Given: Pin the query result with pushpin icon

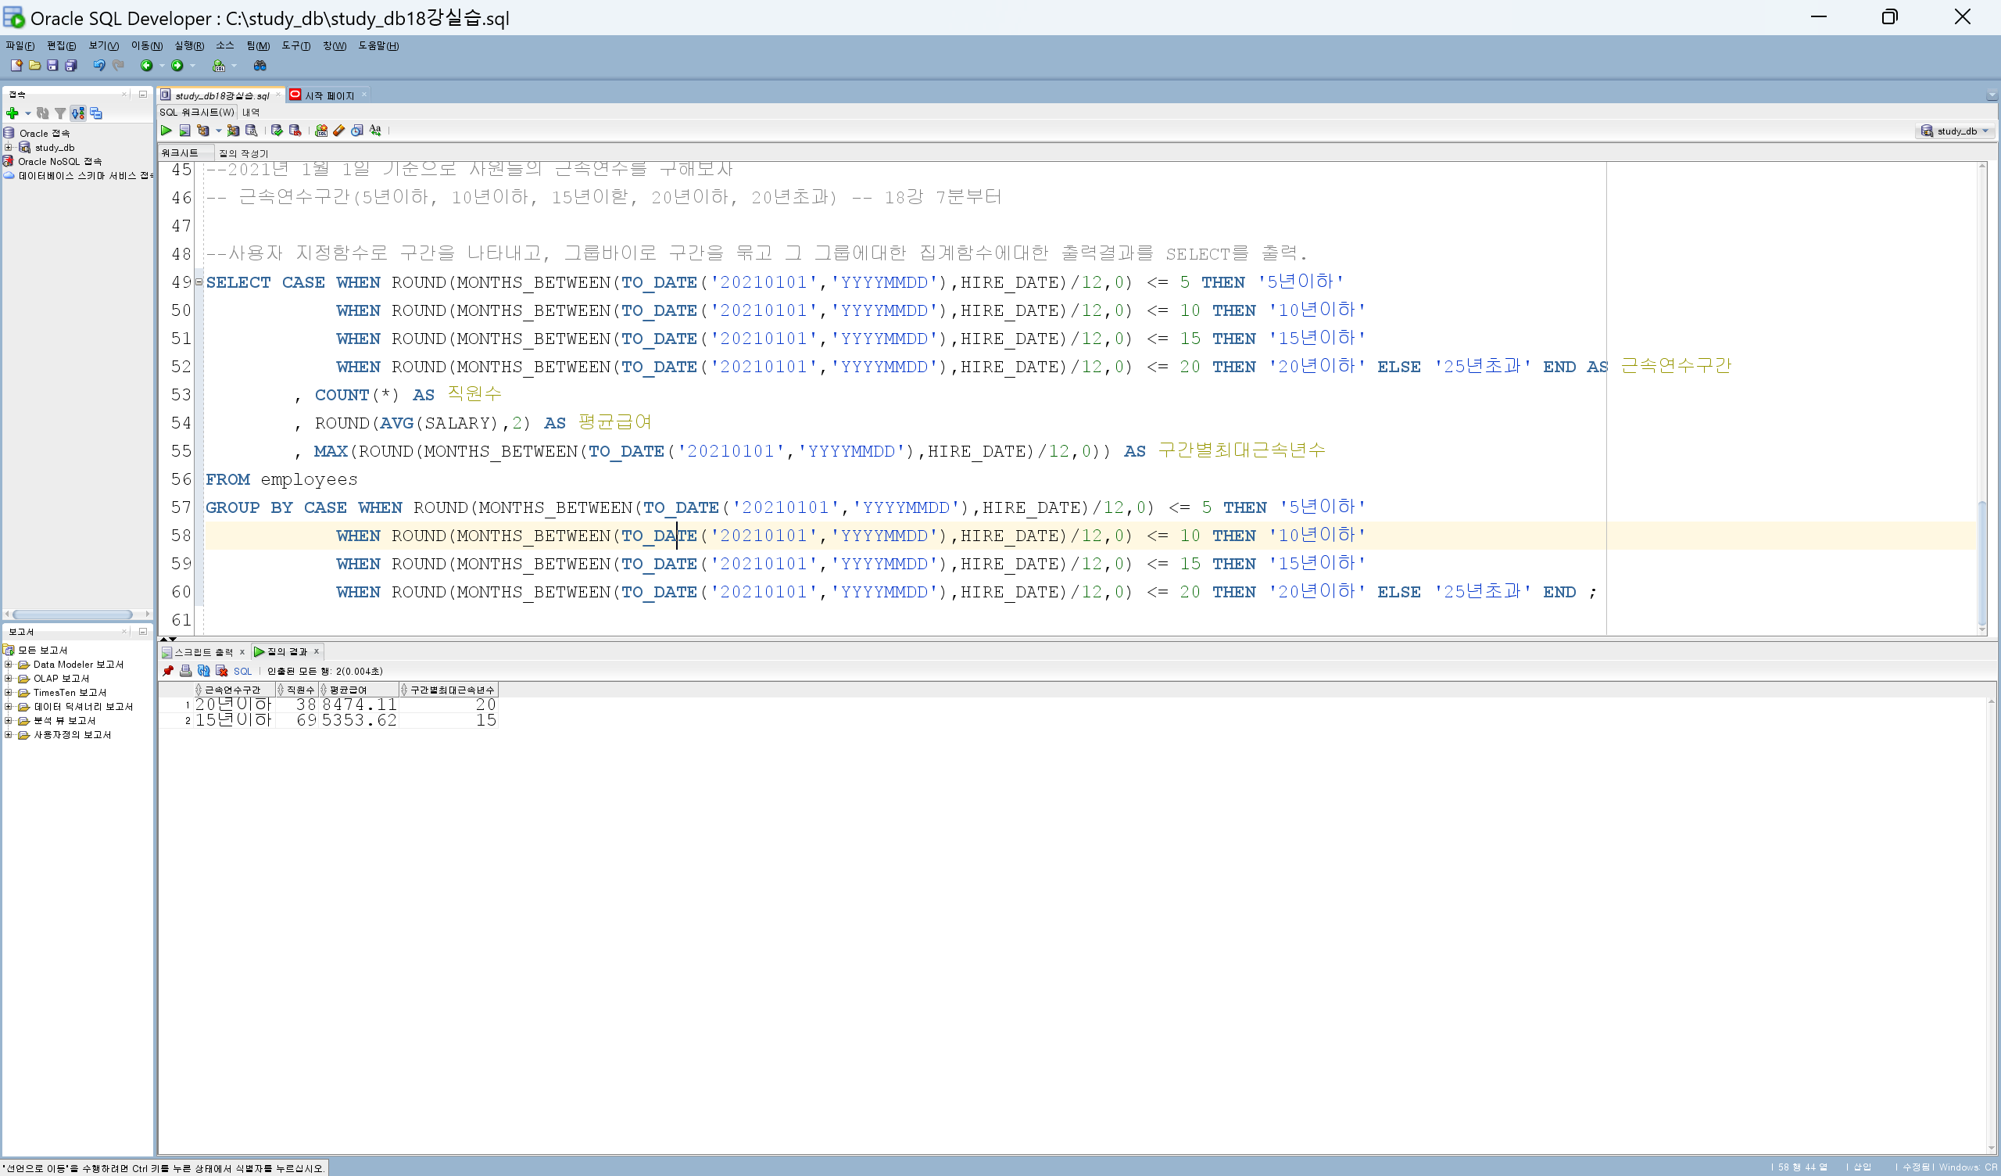Looking at the screenshot, I should (167, 672).
